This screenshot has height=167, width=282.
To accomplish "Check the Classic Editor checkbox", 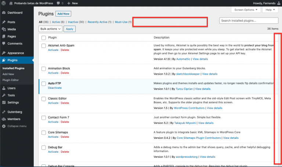I will (x=44, y=99).
